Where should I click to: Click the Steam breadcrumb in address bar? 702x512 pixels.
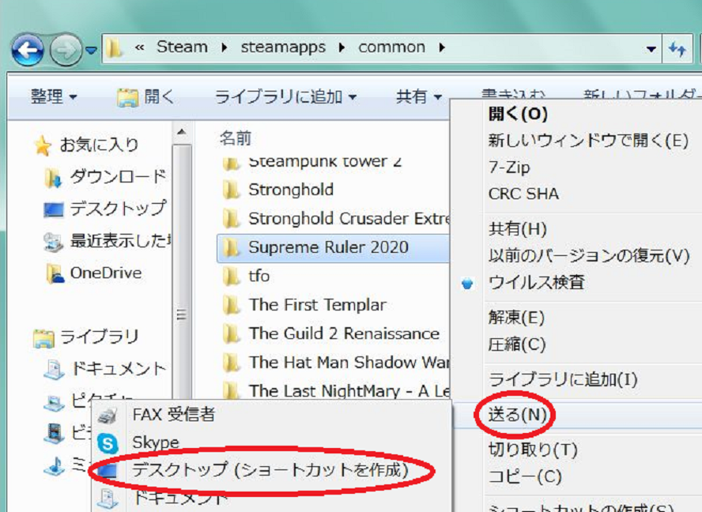[182, 47]
